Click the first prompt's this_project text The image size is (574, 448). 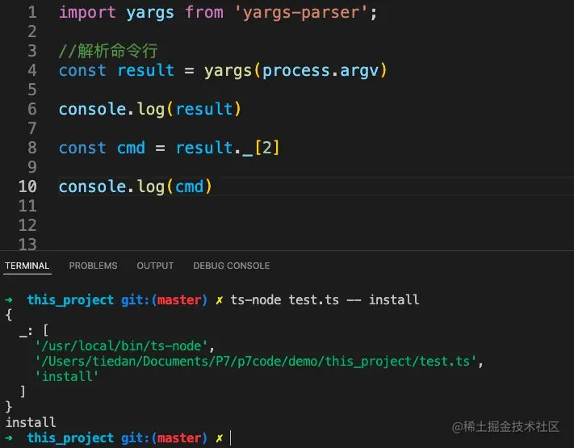click(71, 299)
